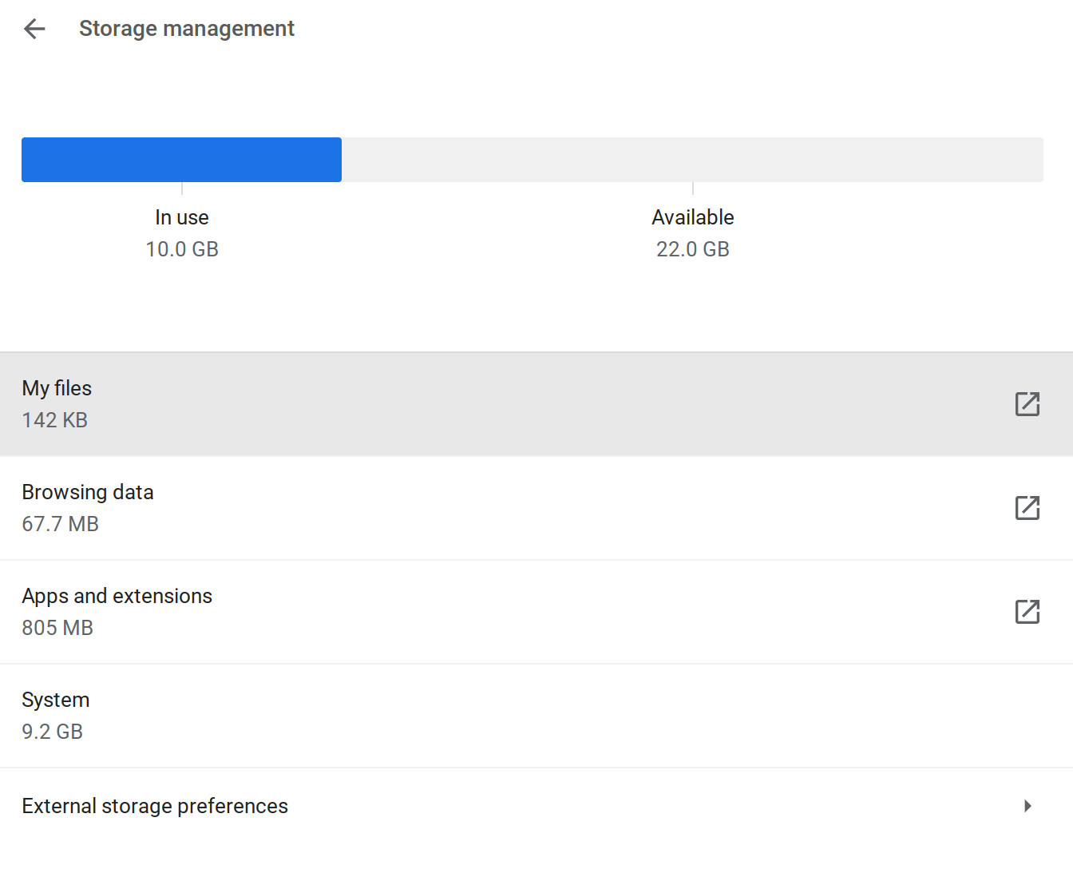Image resolution: width=1073 pixels, height=885 pixels.
Task: Click the 142 KB size value
Action: (x=55, y=420)
